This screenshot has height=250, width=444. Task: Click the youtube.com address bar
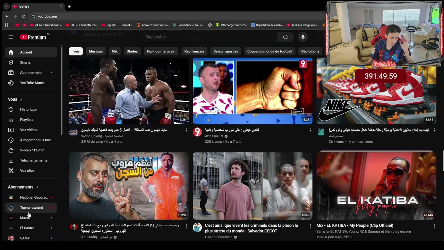click(x=47, y=16)
